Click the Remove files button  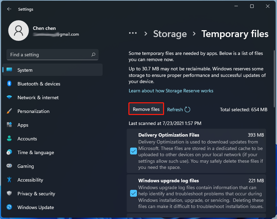pyautogui.click(x=146, y=109)
